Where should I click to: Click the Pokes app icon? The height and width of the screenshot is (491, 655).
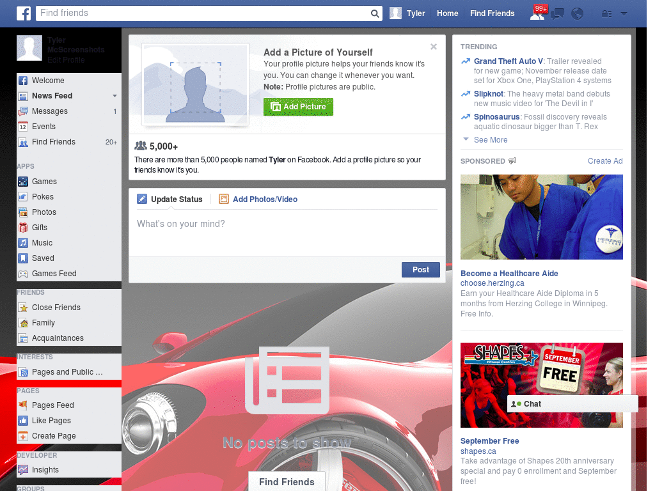click(23, 197)
